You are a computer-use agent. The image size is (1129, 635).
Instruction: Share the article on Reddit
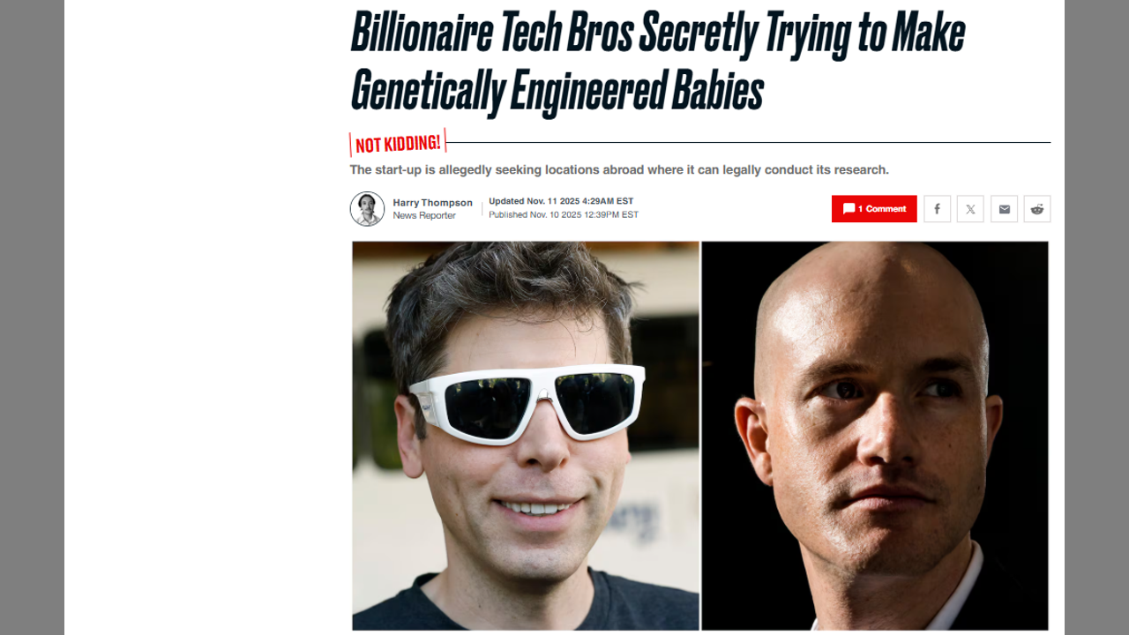pos(1037,209)
